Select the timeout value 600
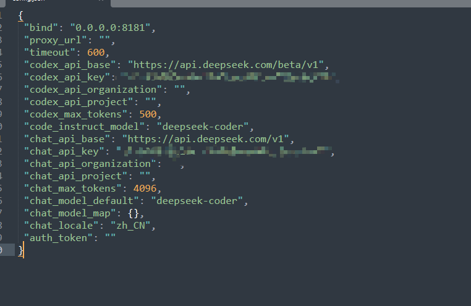The height and width of the screenshot is (306, 471). pyautogui.click(x=96, y=53)
